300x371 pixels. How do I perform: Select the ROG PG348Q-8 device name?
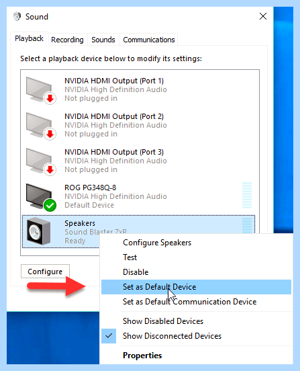click(x=91, y=188)
